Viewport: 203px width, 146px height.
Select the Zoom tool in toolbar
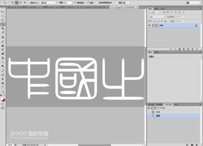(3, 92)
